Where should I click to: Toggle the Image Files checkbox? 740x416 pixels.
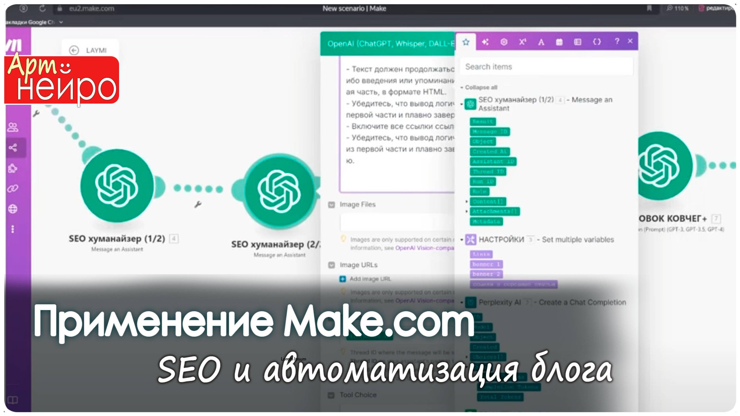click(x=331, y=204)
